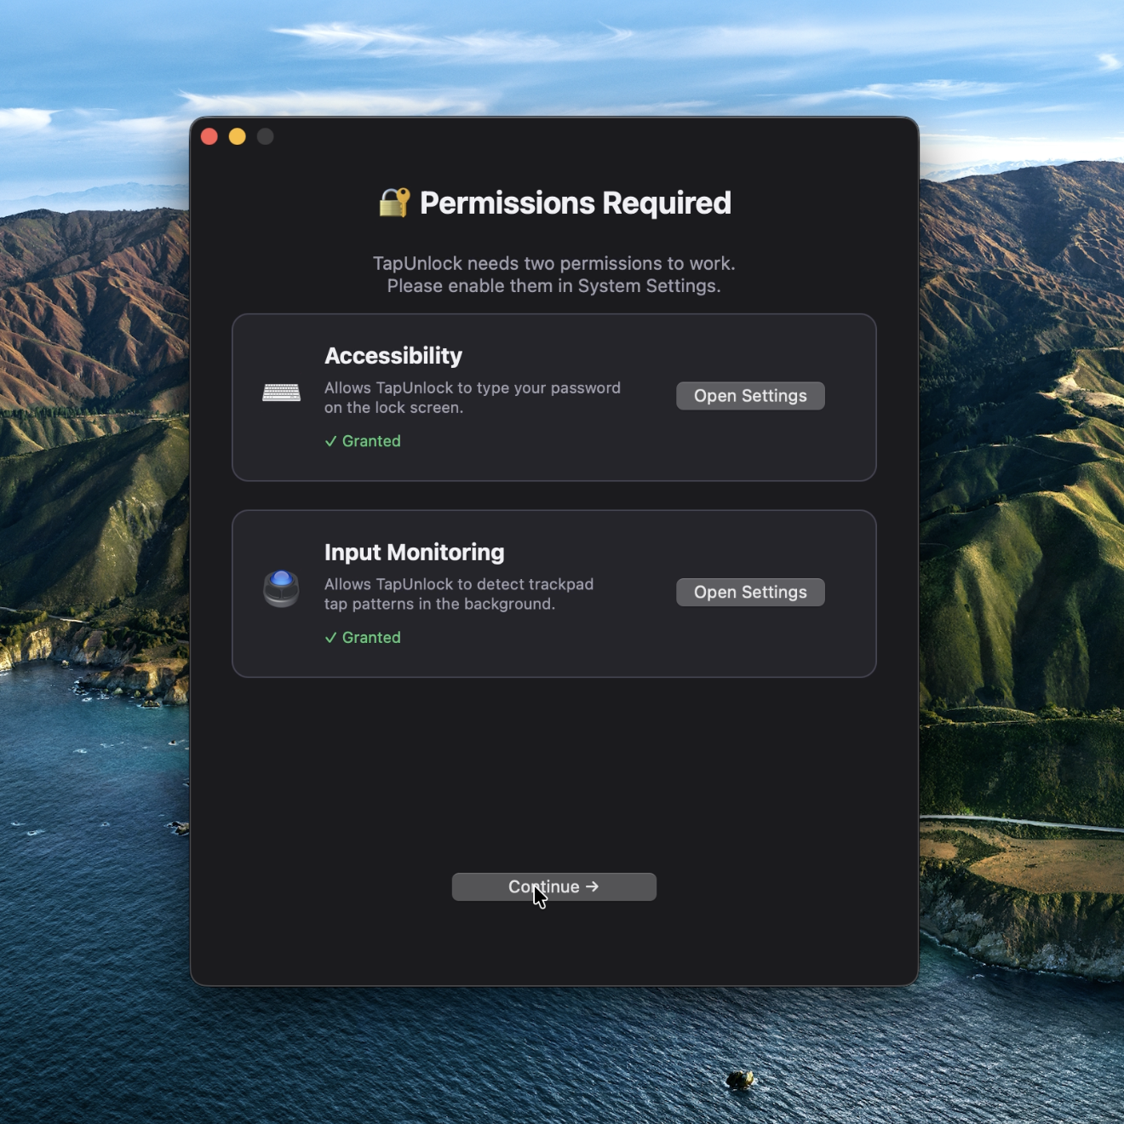This screenshot has width=1124, height=1124.
Task: Select the keyboard glyph for password typing permission
Action: click(x=281, y=393)
